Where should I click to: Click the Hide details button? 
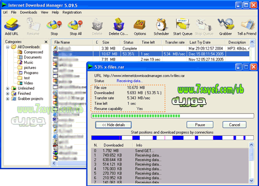pos(113,125)
